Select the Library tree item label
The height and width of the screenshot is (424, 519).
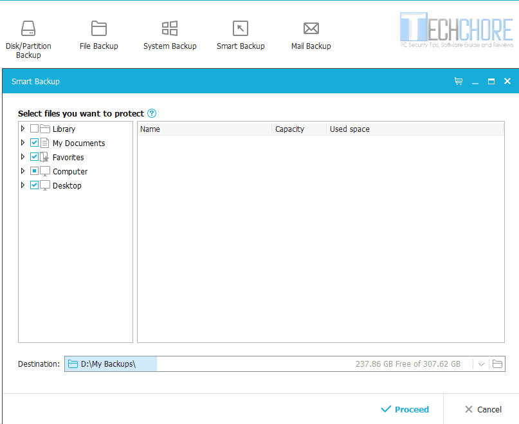pyautogui.click(x=64, y=129)
